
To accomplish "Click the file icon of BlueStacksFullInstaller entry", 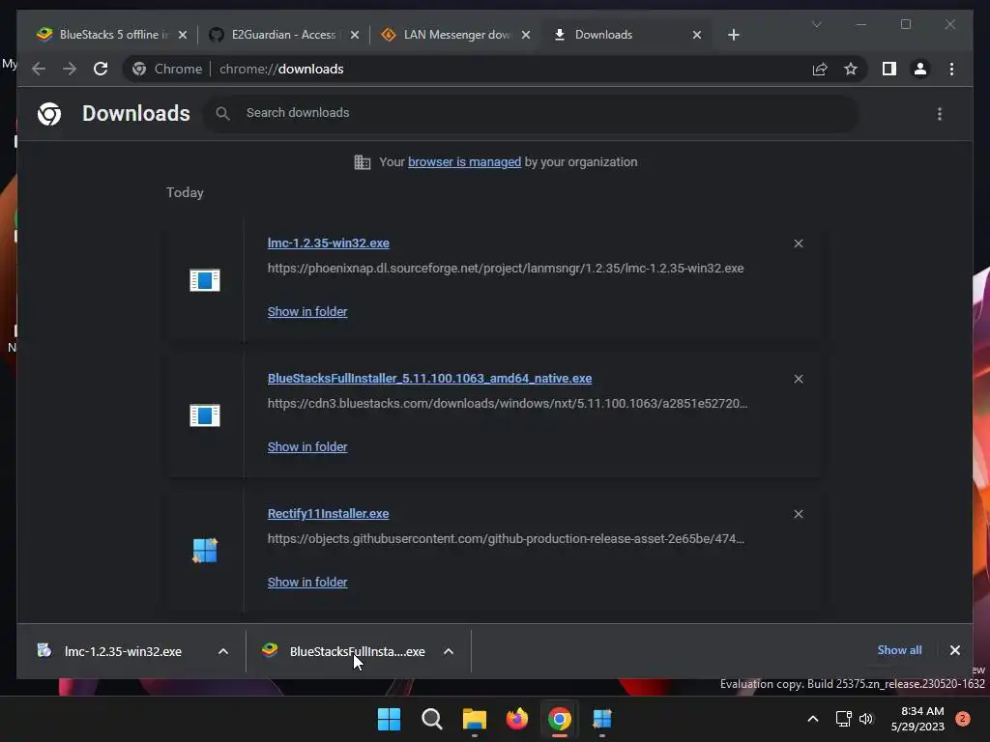I will (205, 415).
